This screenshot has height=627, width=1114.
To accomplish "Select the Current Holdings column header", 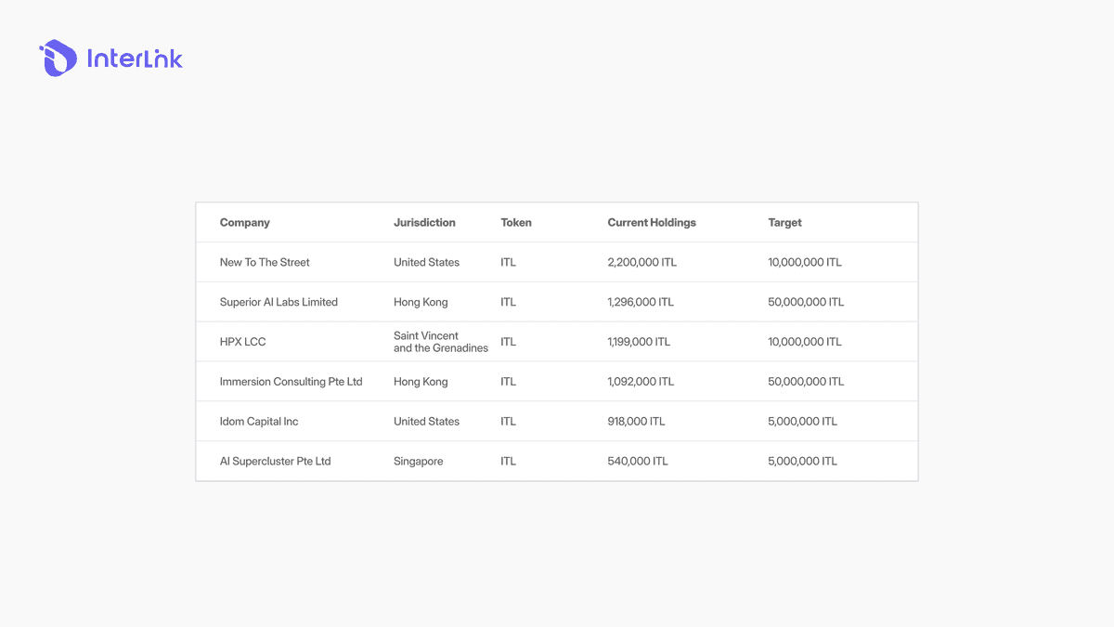I will (652, 223).
